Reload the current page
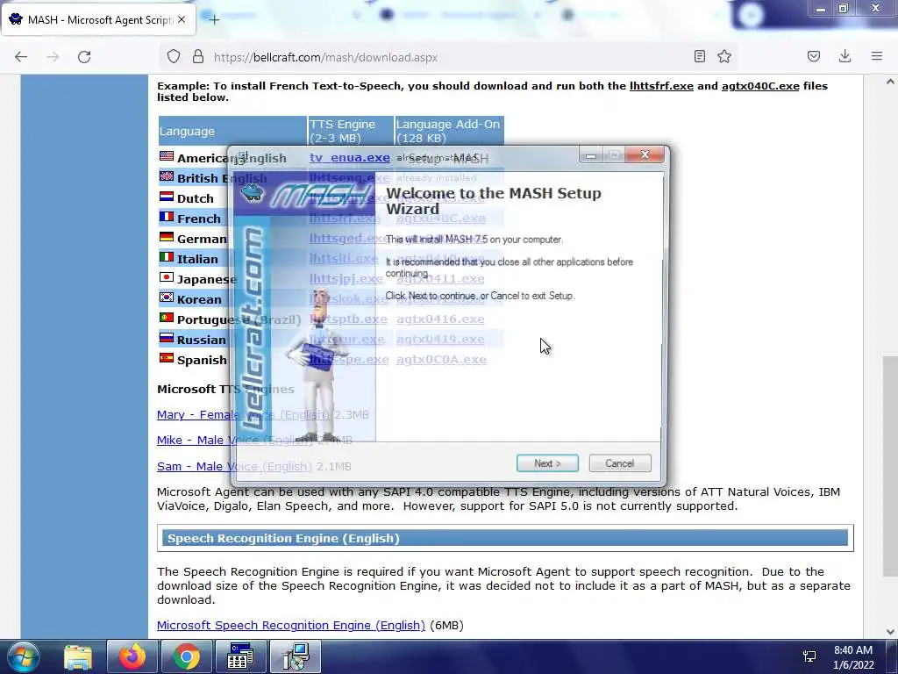898x674 pixels. 84,57
